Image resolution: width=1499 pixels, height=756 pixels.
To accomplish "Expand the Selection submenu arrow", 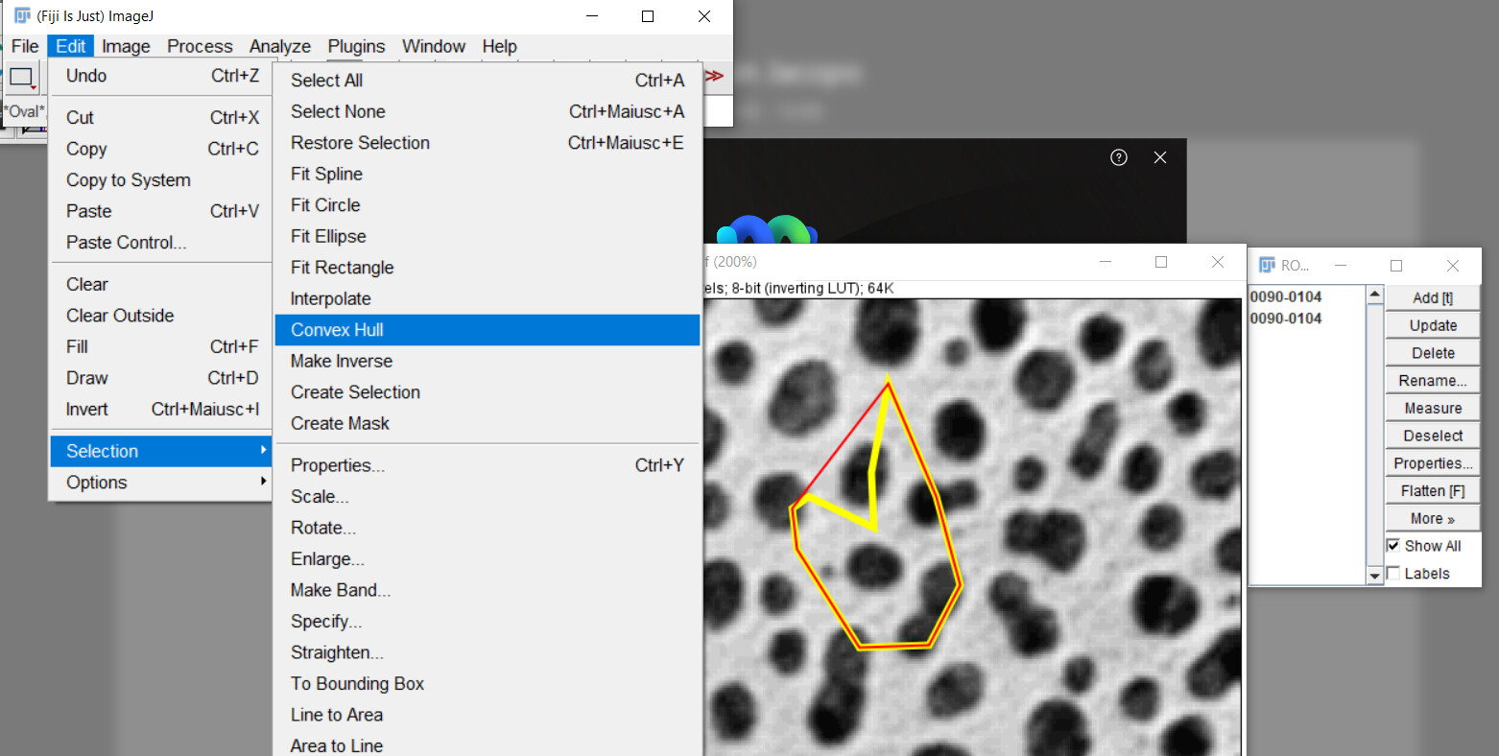I will pos(264,451).
